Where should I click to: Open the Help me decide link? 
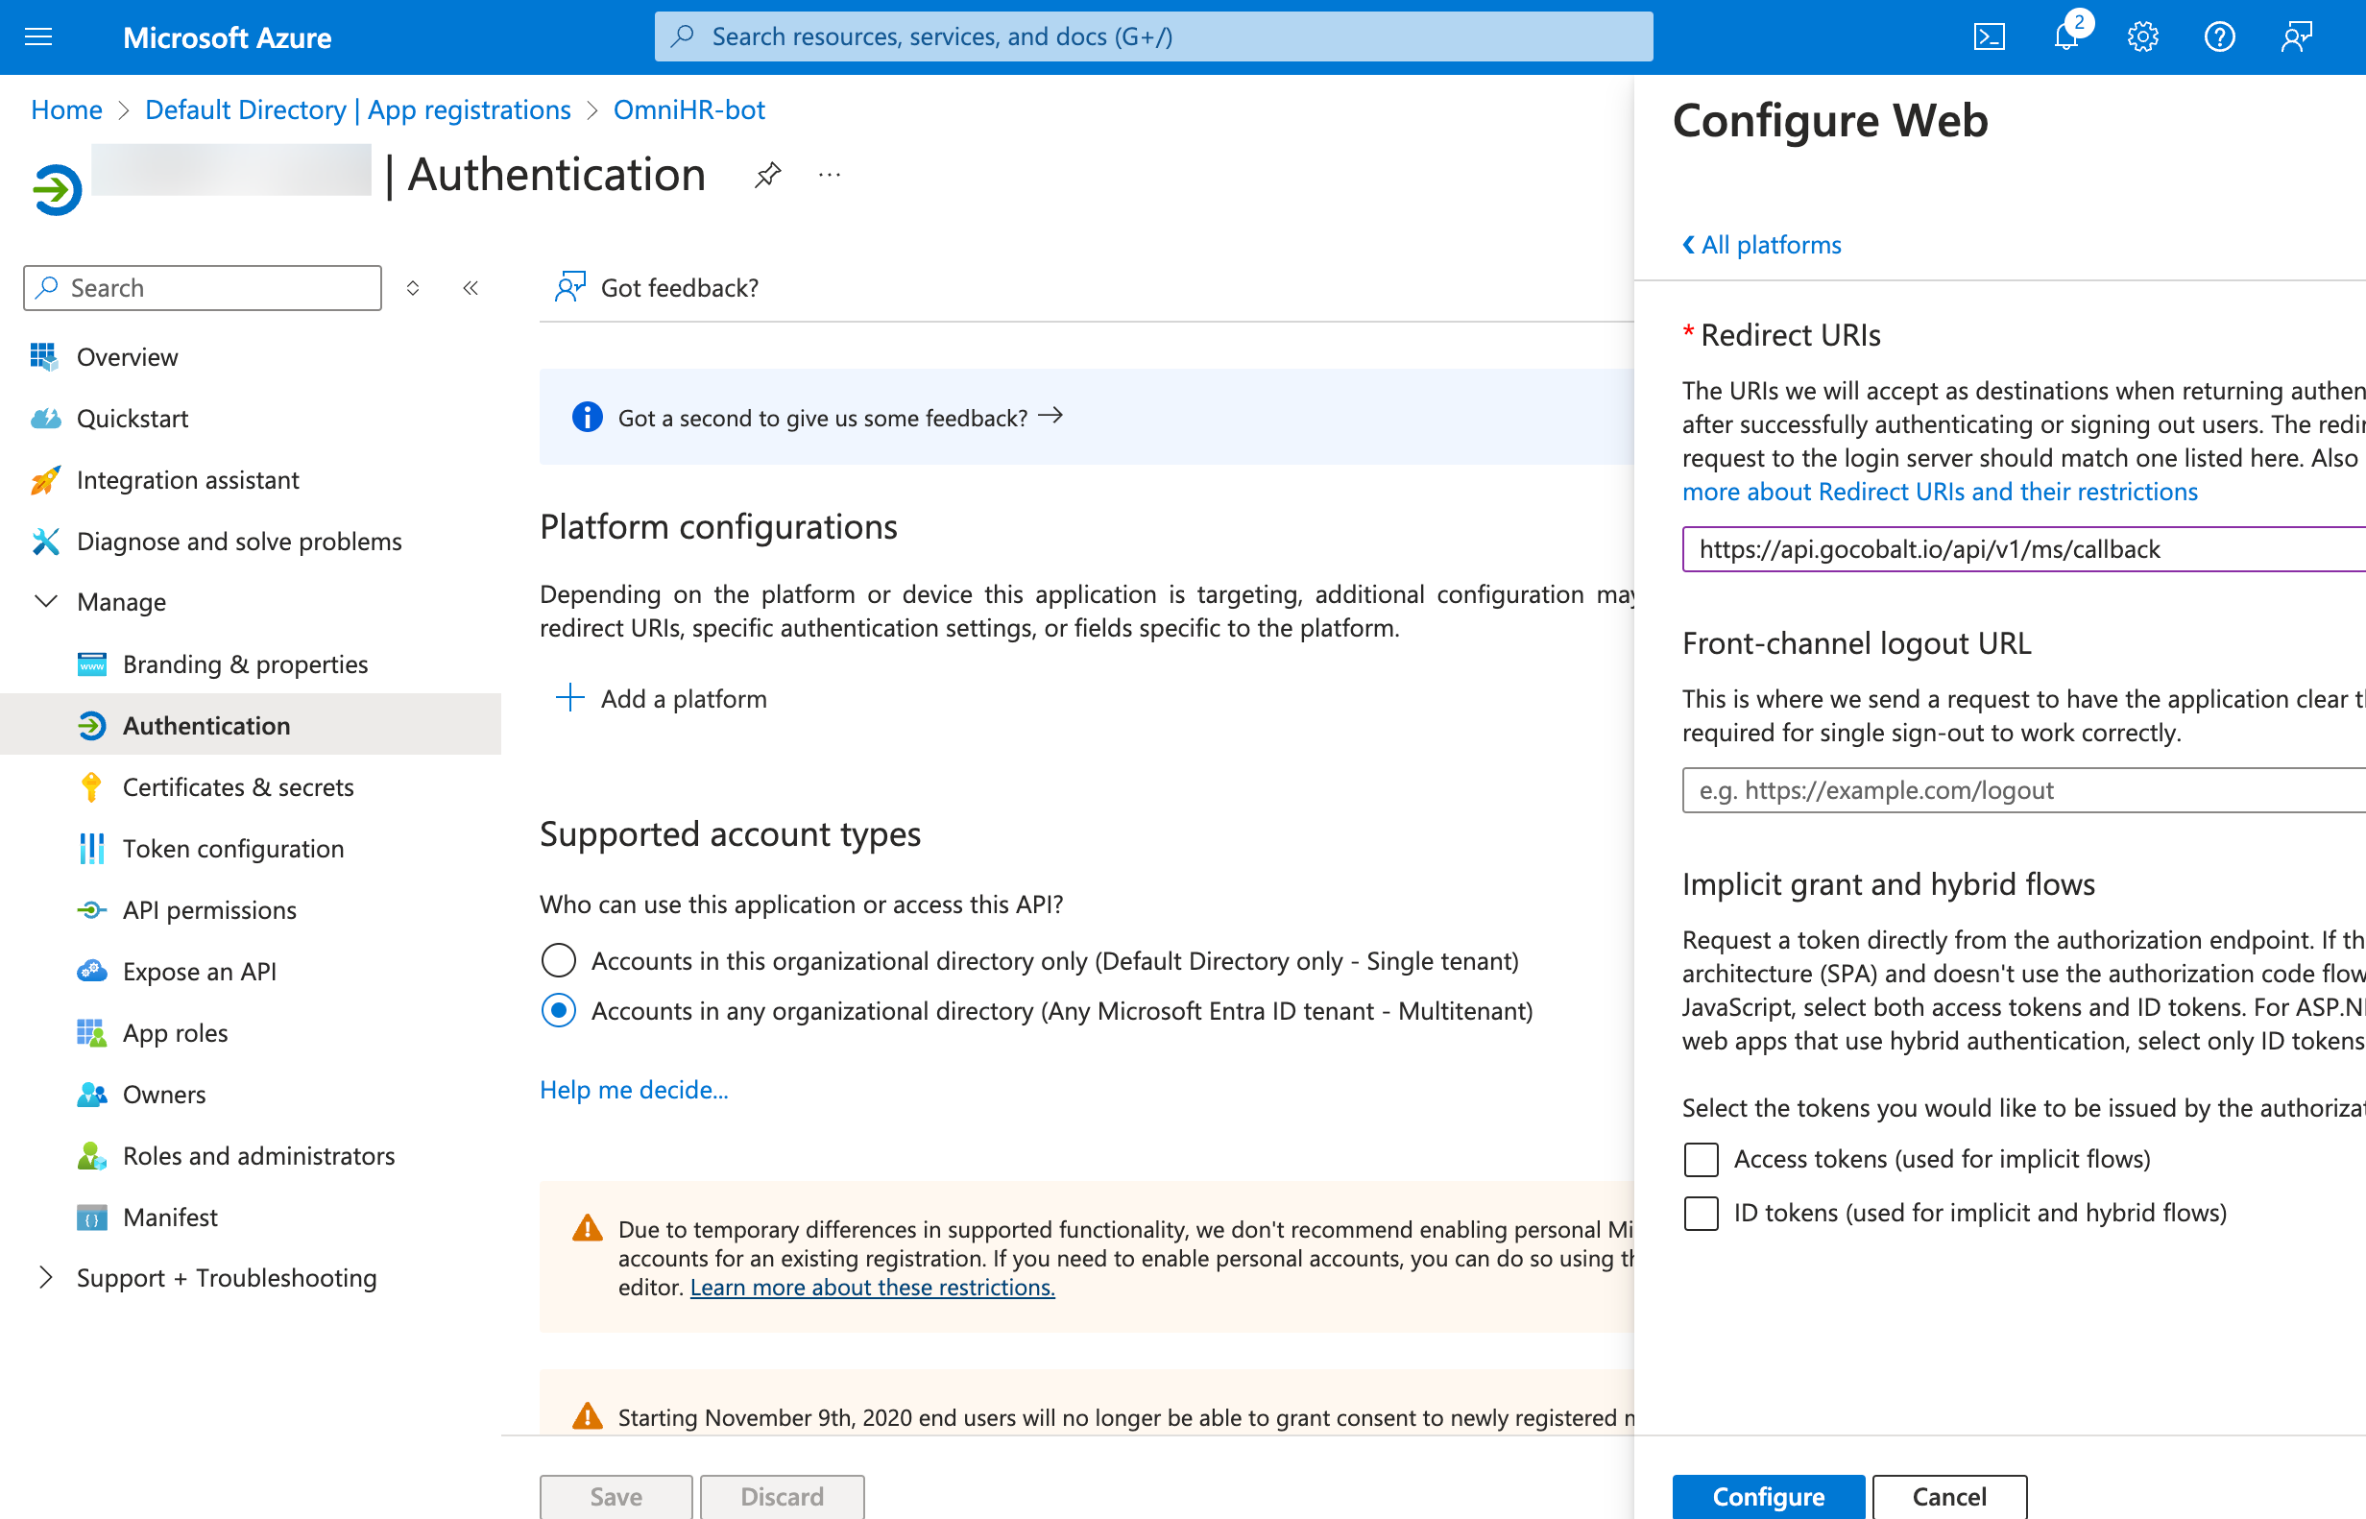634,1089
